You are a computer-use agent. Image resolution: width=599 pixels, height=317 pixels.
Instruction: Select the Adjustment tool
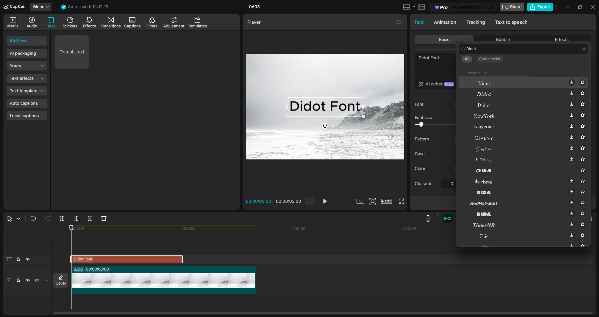pyautogui.click(x=174, y=22)
